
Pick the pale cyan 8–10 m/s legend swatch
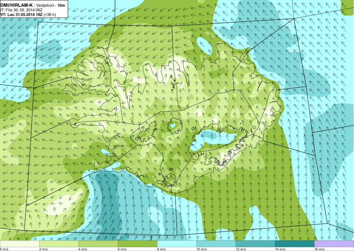point(177,244)
